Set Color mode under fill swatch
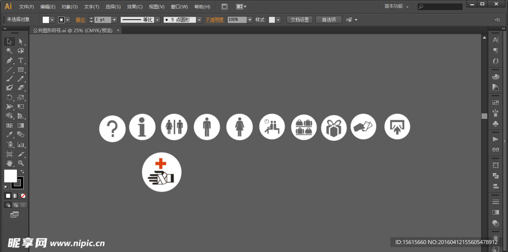The height and width of the screenshot is (252, 508). 8,195
